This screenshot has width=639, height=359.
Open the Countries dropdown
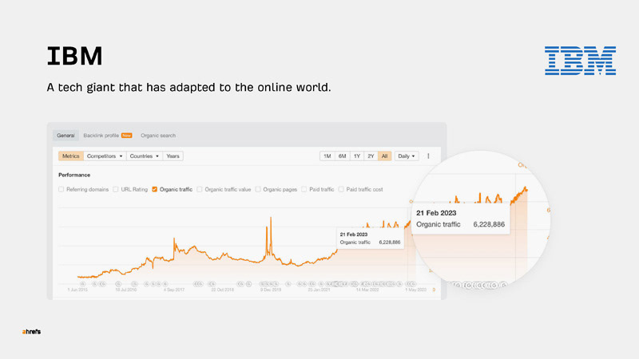145,156
